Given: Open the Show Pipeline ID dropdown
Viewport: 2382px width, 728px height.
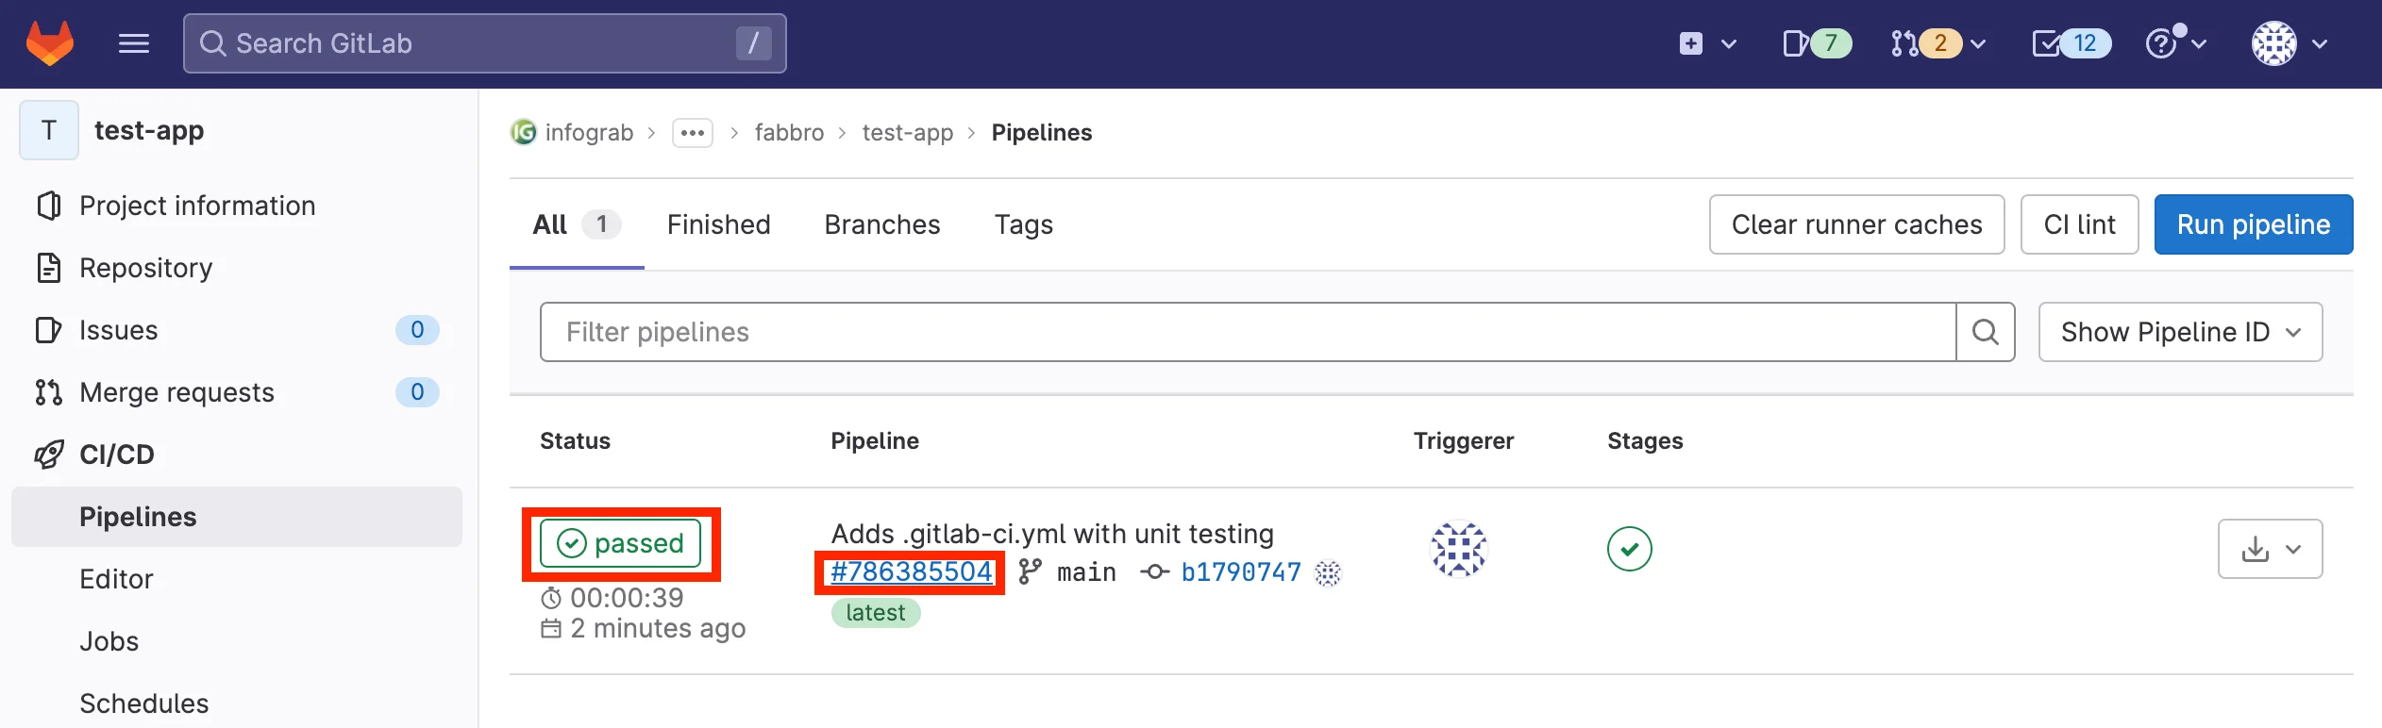Looking at the screenshot, I should [x=2179, y=332].
